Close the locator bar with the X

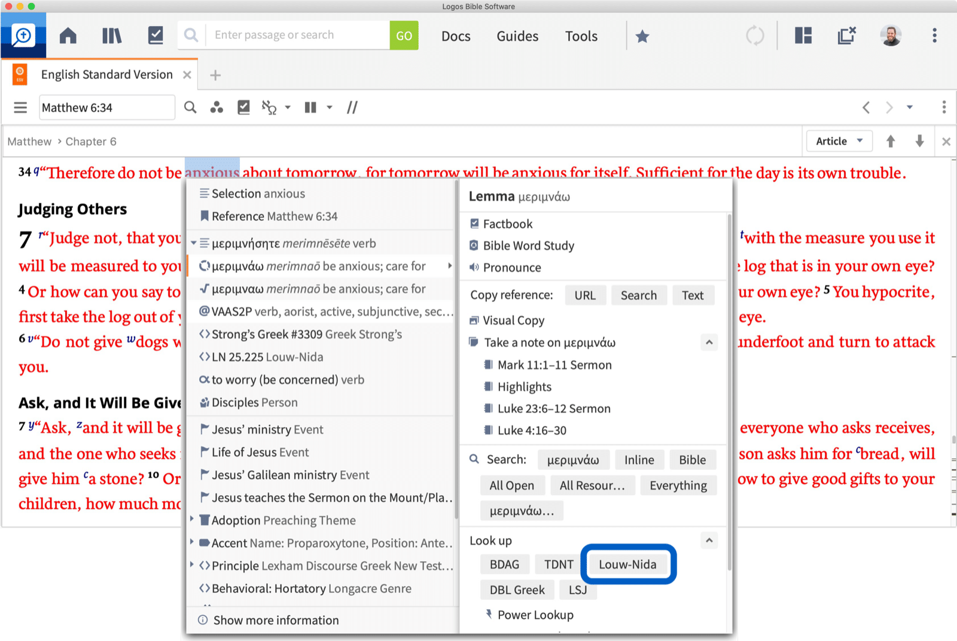pos(946,142)
